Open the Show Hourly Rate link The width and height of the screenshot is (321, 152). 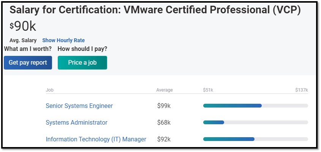tap(63, 40)
